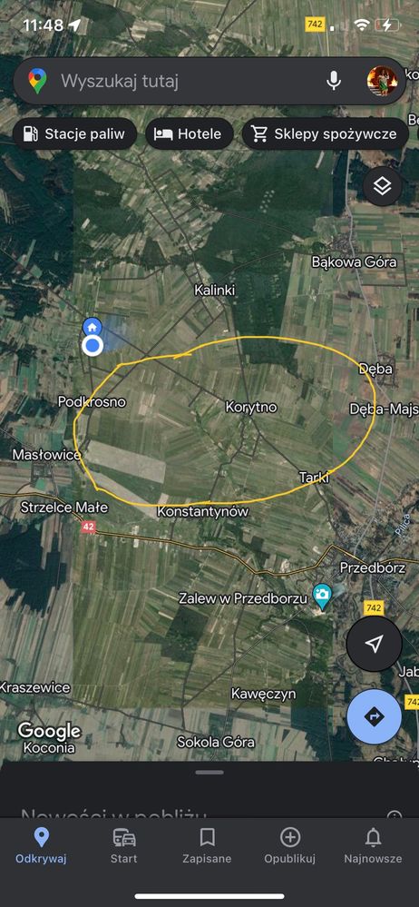Select the Odkrywaj tab
The height and width of the screenshot is (907, 419).
41,845
